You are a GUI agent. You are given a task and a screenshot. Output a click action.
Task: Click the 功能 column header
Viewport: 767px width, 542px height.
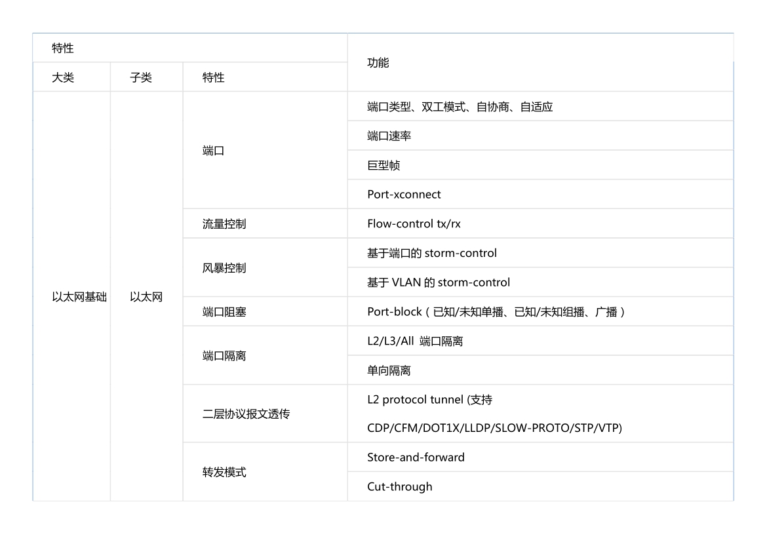(x=541, y=63)
